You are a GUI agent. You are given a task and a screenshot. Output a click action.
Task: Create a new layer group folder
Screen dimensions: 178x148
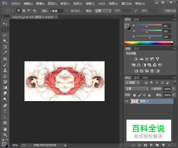tap(157, 145)
